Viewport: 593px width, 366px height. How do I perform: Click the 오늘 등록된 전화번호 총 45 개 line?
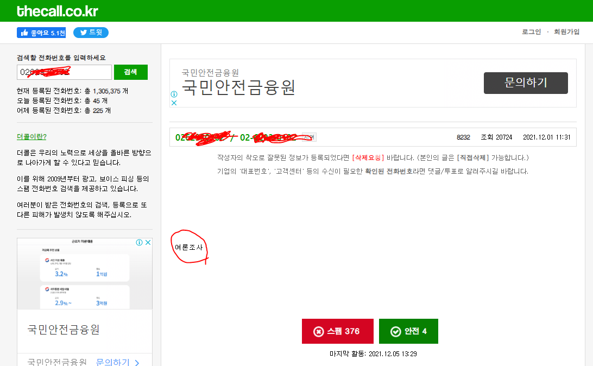pyautogui.click(x=62, y=101)
